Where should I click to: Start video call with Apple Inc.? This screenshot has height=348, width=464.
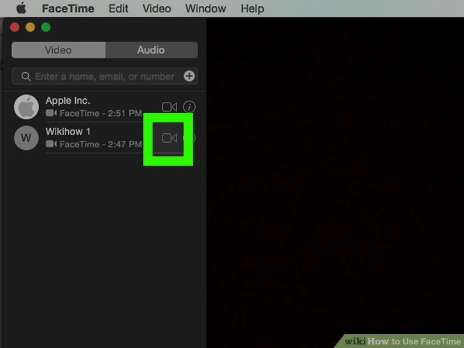(x=170, y=107)
